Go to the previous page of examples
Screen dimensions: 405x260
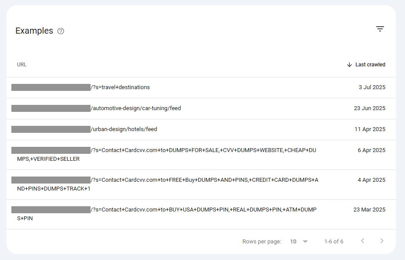[x=363, y=241]
